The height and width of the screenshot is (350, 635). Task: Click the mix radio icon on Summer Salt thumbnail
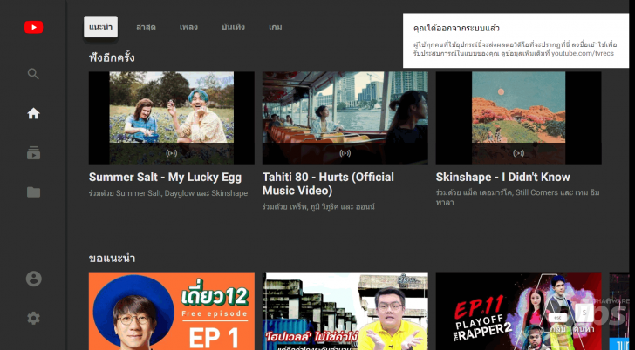(172, 153)
